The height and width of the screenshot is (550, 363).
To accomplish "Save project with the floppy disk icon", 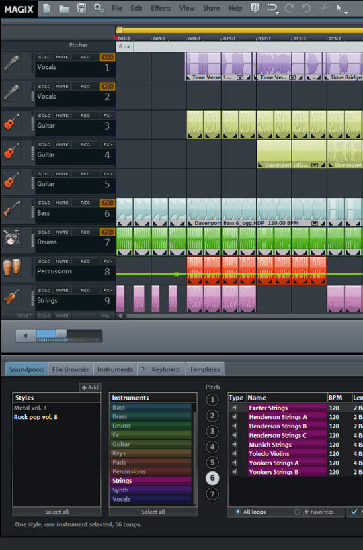I will point(81,8).
